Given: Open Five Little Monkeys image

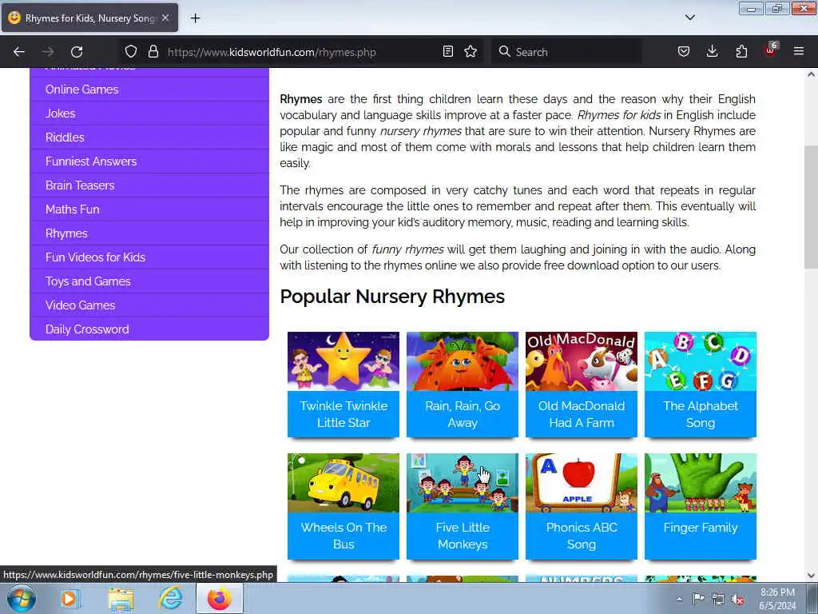Looking at the screenshot, I should pyautogui.click(x=463, y=483).
